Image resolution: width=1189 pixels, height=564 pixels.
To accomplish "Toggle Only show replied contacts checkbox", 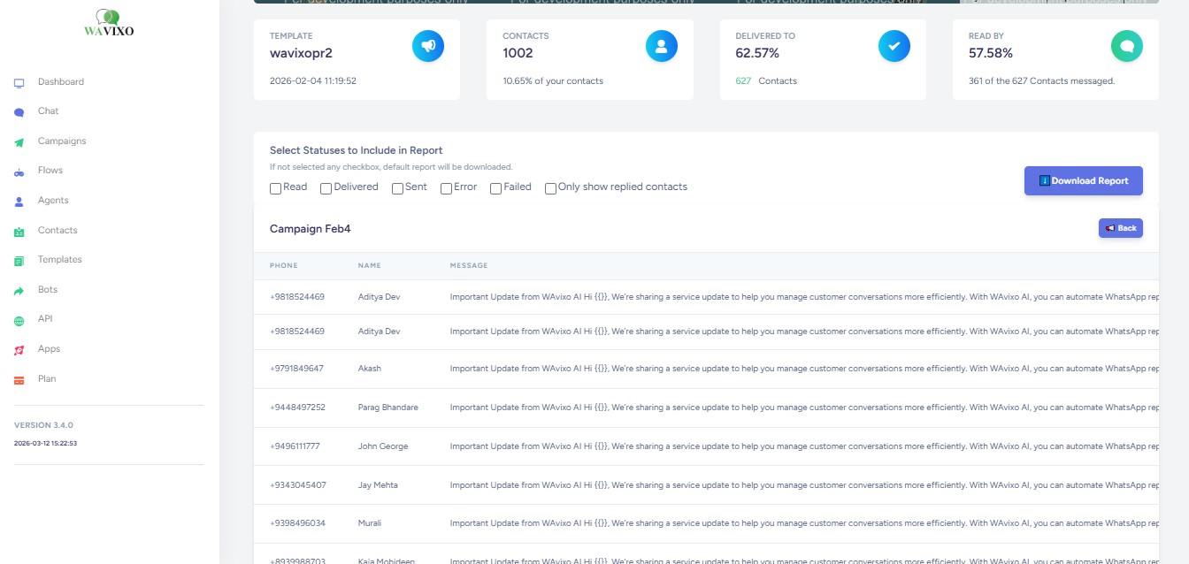I will (x=550, y=188).
